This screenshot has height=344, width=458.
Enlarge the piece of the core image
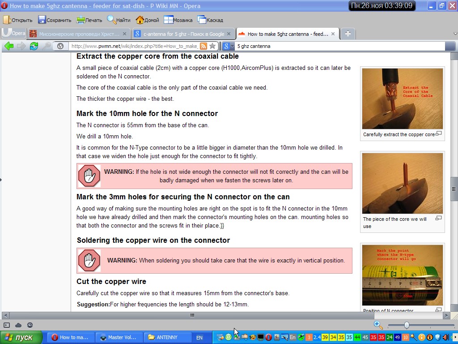click(438, 218)
